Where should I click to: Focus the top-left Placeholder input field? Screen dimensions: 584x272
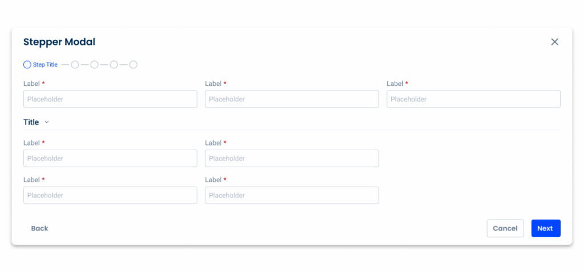pos(110,99)
